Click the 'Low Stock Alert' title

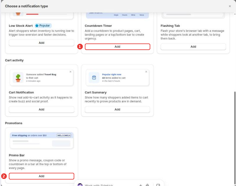pos(21,26)
